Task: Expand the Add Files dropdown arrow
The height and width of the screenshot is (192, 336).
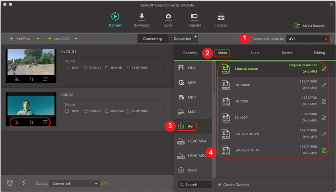Action: click(38, 39)
